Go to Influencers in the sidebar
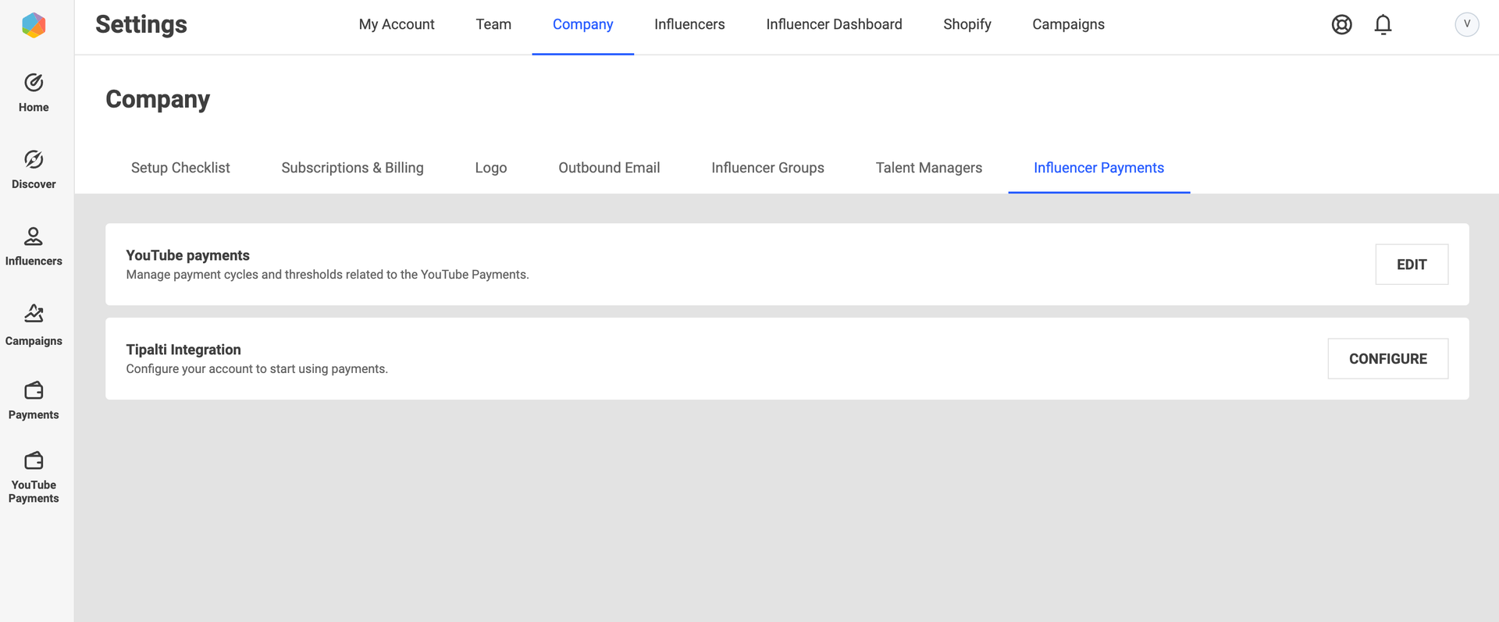Viewport: 1499px width, 622px height. pos(34,247)
